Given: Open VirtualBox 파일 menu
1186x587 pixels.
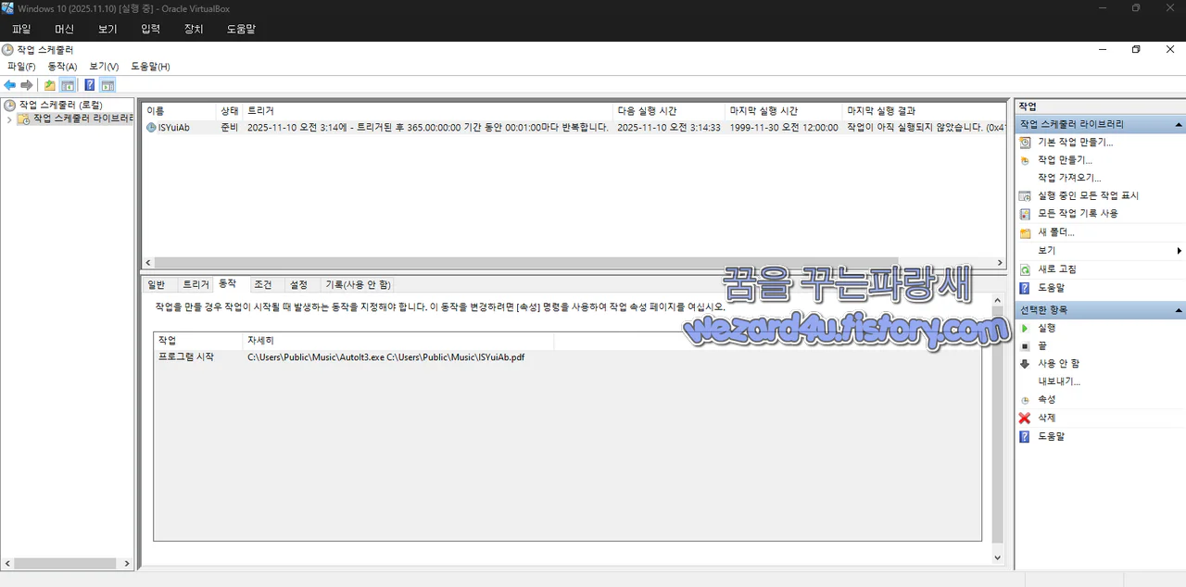Looking at the screenshot, I should click(21, 29).
